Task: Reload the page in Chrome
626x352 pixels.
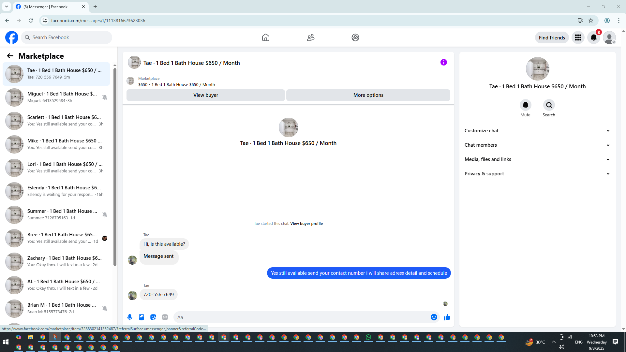Action: coord(31,21)
